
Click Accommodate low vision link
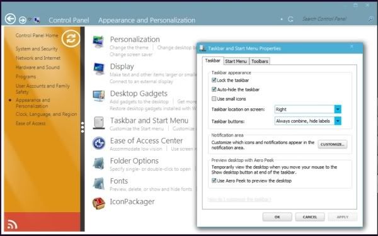pos(136,149)
